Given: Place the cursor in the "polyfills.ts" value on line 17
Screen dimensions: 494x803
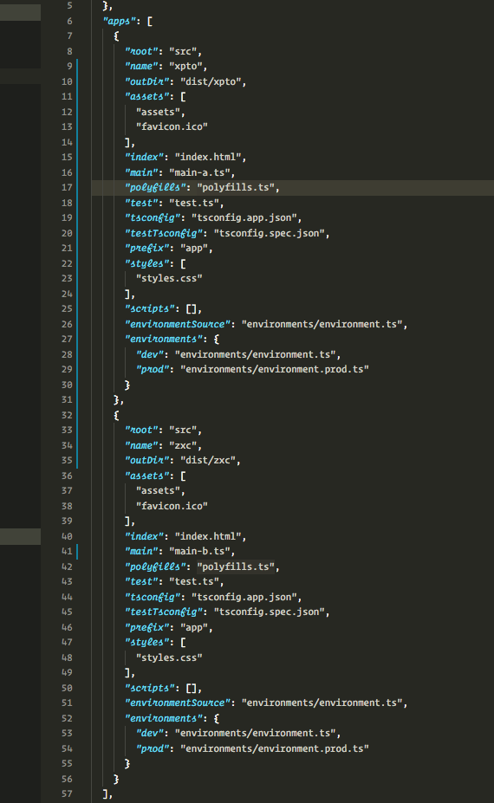Looking at the screenshot, I should [x=236, y=187].
